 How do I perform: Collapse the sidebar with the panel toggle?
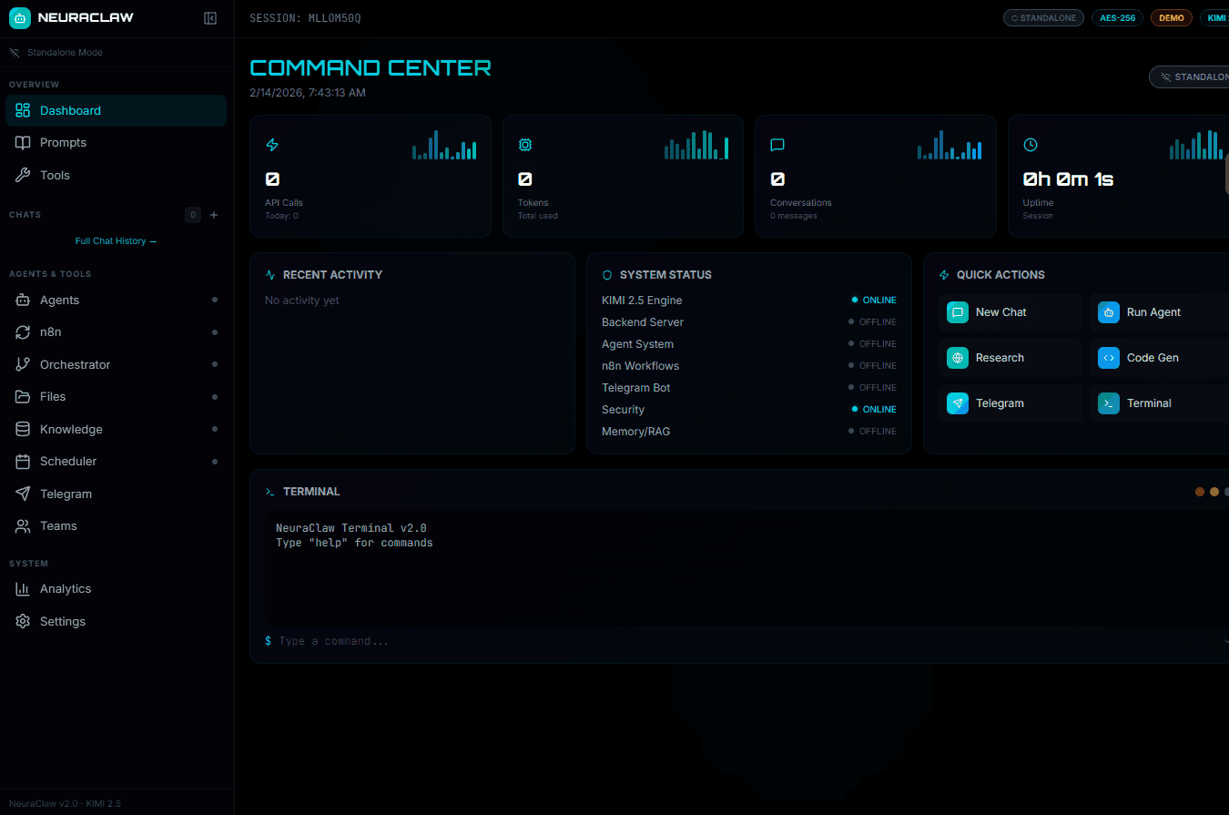tap(210, 17)
